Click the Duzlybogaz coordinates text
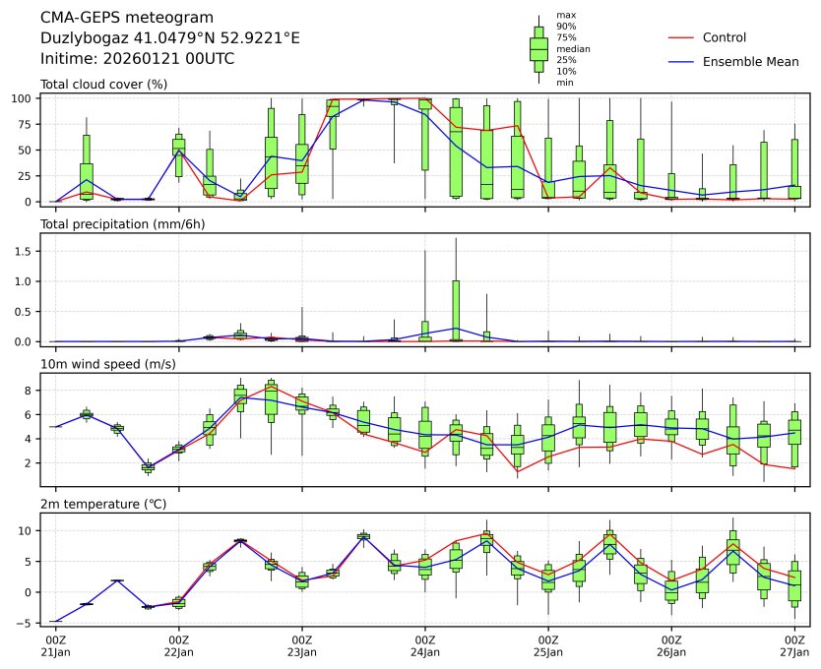The height and width of the screenshot is (669, 821). tap(169, 38)
